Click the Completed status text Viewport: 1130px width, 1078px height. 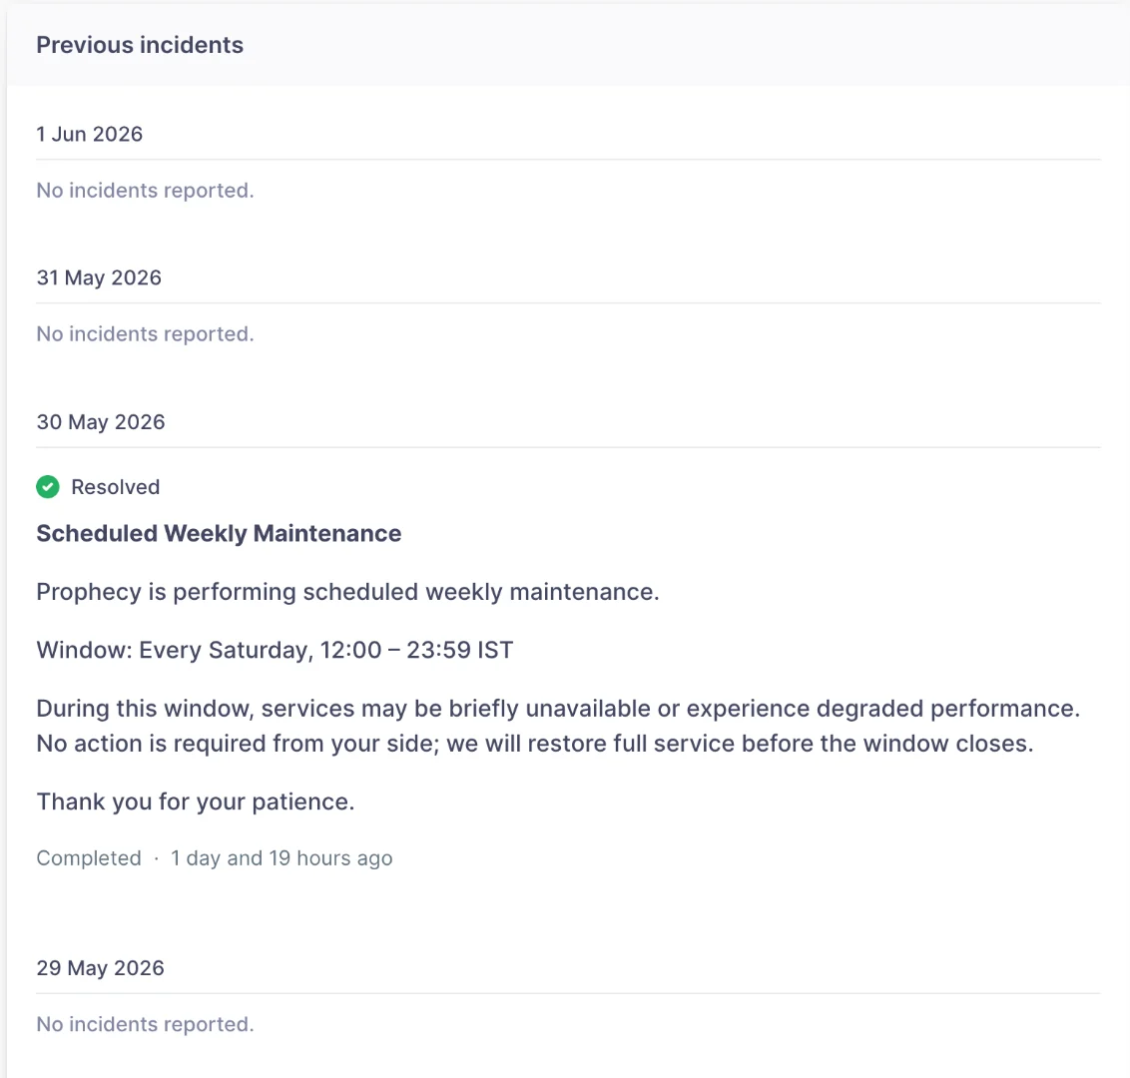(89, 858)
